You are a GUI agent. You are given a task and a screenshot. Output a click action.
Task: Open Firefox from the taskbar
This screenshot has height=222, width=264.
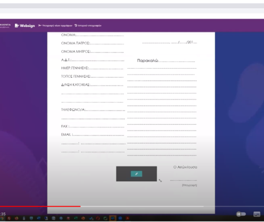click(16, 218)
